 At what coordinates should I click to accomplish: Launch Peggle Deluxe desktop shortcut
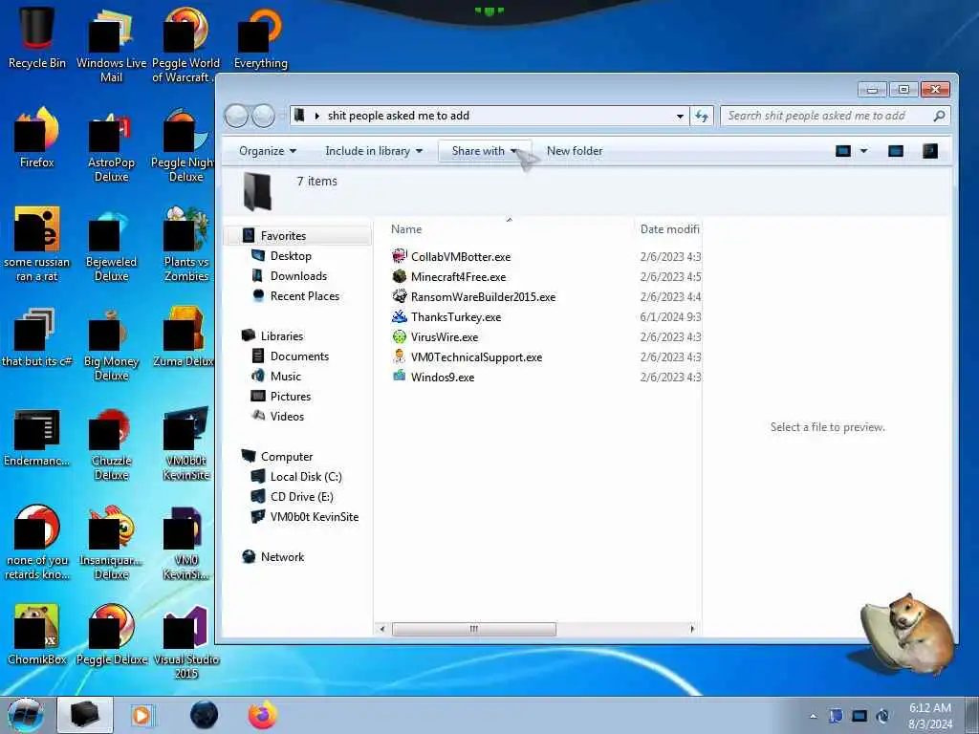[111, 635]
